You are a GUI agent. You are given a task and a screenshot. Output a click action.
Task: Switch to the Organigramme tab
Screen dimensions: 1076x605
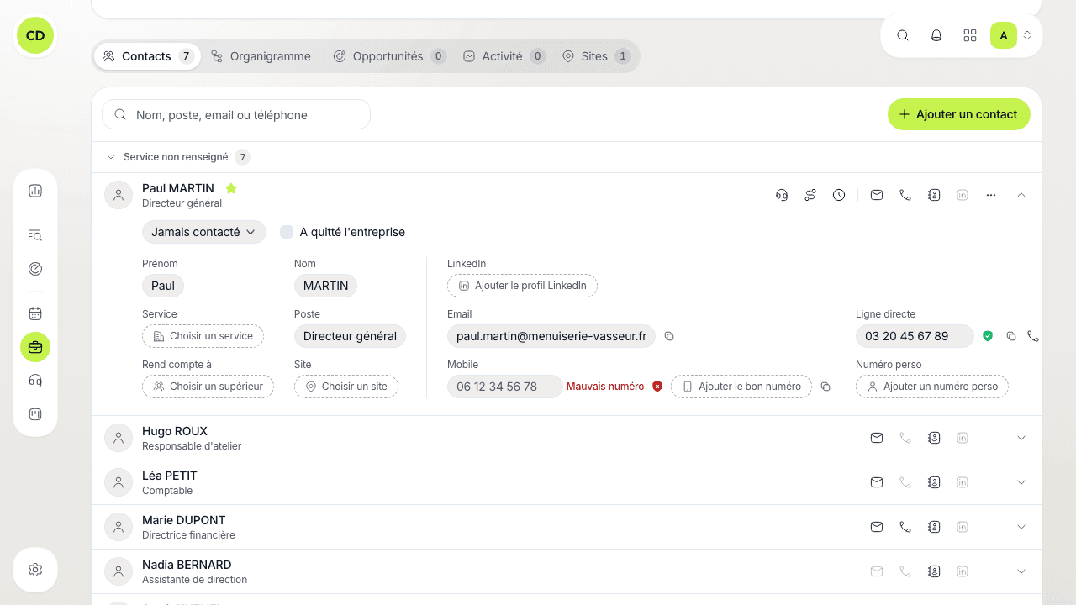[x=261, y=56]
